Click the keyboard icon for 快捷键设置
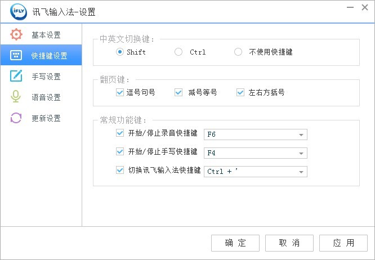Viewport: 375px width, 260px height. [x=16, y=56]
